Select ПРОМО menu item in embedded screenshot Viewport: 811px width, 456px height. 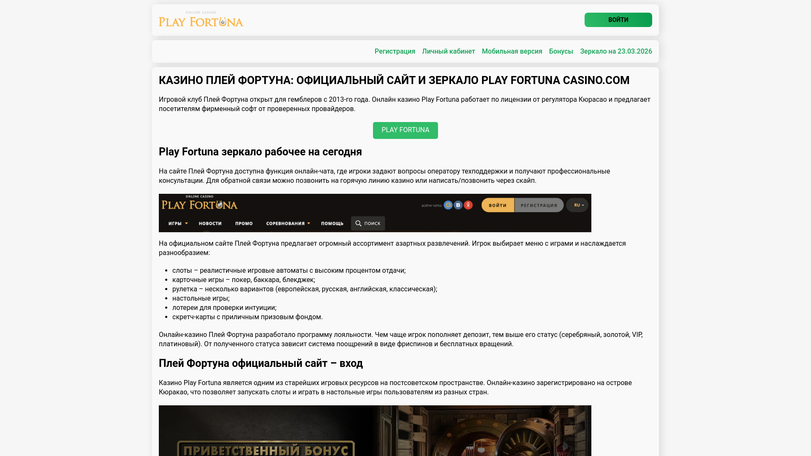click(x=244, y=223)
